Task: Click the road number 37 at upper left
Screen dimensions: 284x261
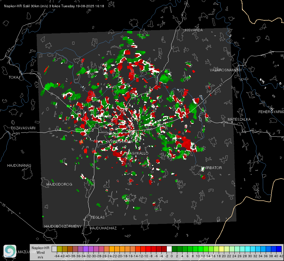Action: 9,50
